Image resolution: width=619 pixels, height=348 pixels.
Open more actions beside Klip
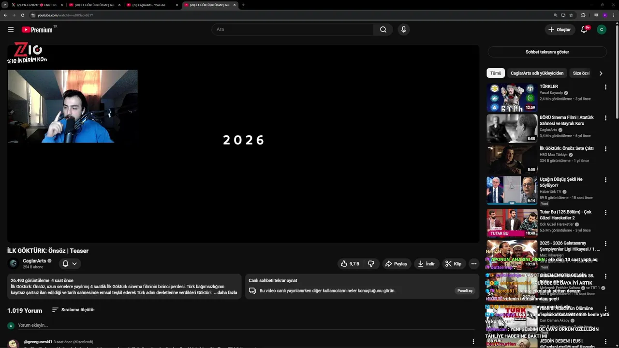[474, 264]
